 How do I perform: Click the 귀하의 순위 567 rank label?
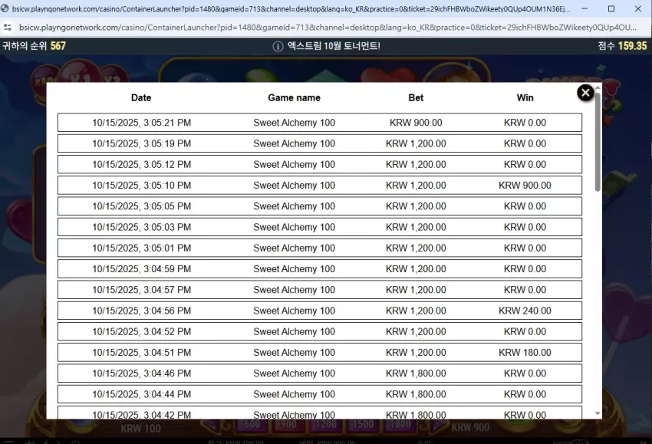pyautogui.click(x=34, y=46)
